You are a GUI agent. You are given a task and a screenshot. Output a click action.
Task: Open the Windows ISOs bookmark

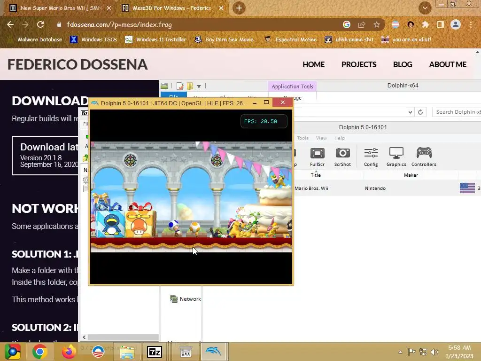click(94, 39)
